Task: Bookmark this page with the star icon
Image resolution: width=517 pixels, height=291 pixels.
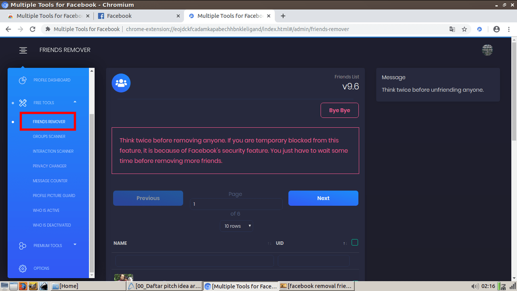Action: click(464, 29)
